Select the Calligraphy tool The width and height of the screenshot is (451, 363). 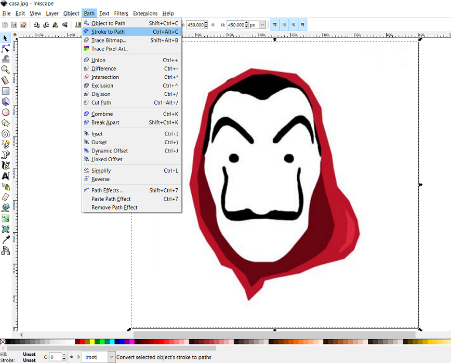point(6,165)
